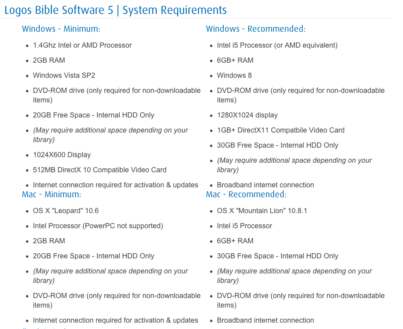Select the Windows 8 requirement line
403x329 pixels.
tap(234, 75)
